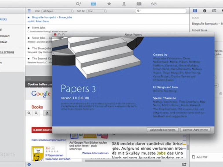Click the red E-BOOK KAUFEN button
The height and width of the screenshot is (167, 223).
pyautogui.click(x=42, y=130)
